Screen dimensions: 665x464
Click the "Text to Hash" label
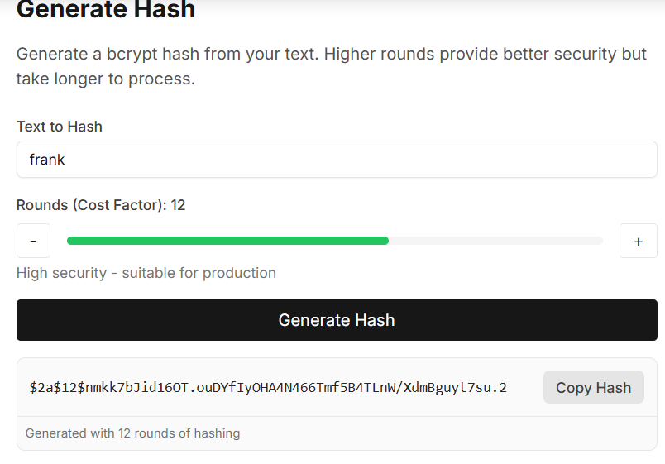pos(60,127)
